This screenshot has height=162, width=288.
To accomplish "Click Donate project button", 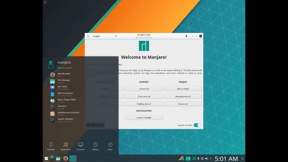I will click(183, 104).
